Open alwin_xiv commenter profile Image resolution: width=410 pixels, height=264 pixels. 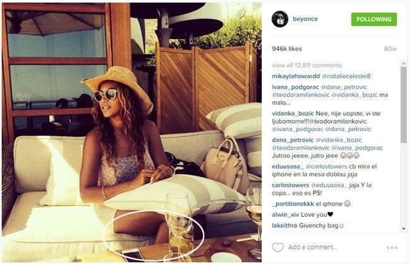click(285, 215)
